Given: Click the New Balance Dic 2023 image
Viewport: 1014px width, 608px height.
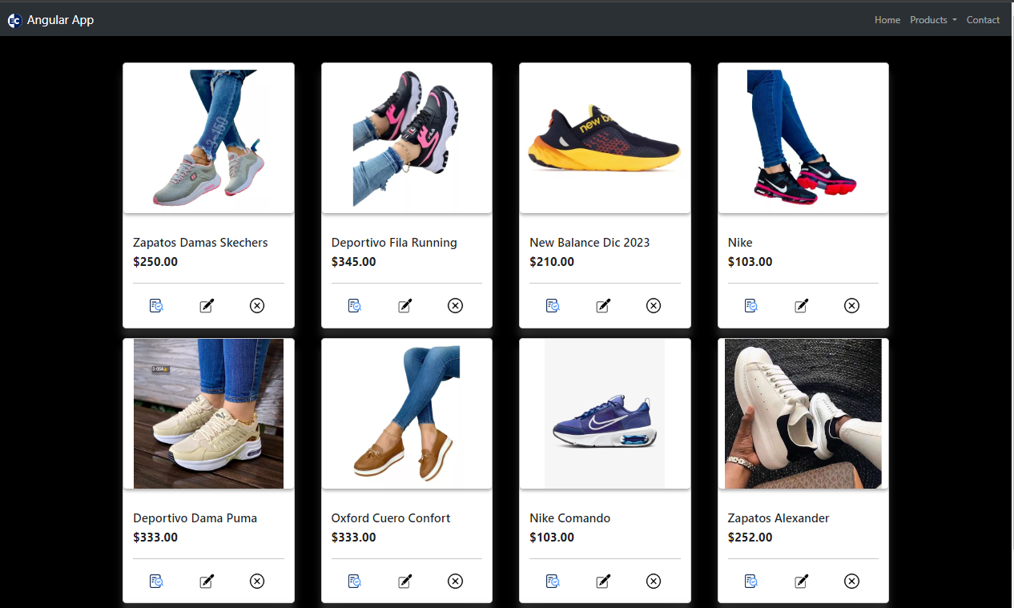Looking at the screenshot, I should 605,138.
